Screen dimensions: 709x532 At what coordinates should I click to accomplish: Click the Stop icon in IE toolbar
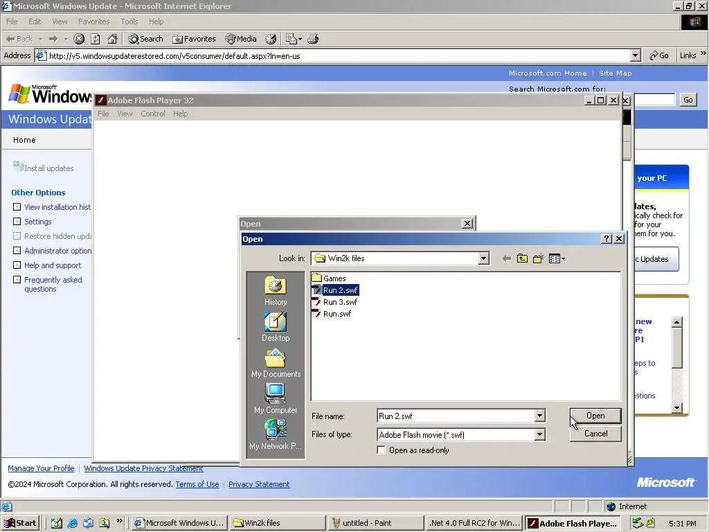pos(79,39)
